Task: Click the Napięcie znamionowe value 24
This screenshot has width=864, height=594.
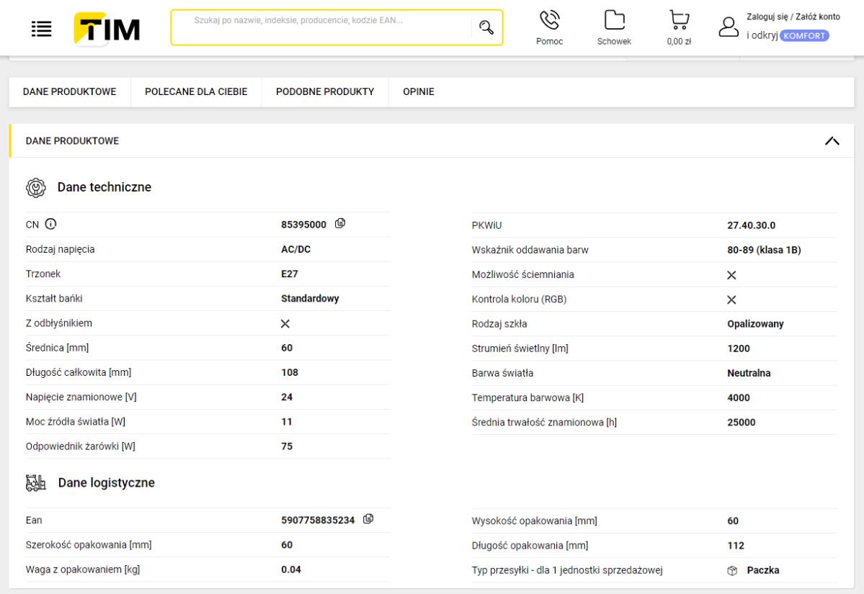Action: pyautogui.click(x=287, y=397)
